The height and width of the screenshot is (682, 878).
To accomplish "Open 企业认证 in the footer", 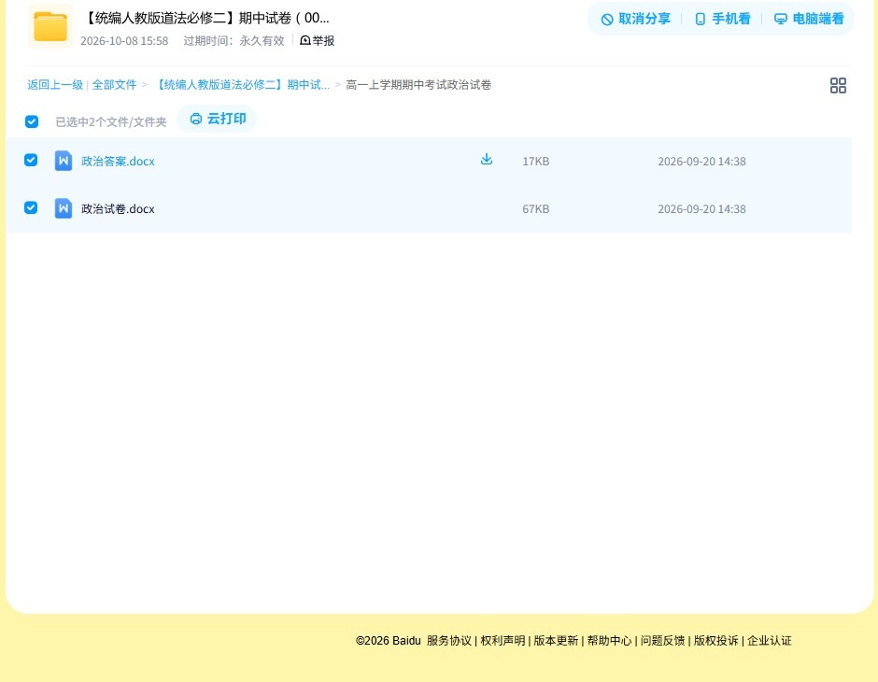I will (770, 641).
